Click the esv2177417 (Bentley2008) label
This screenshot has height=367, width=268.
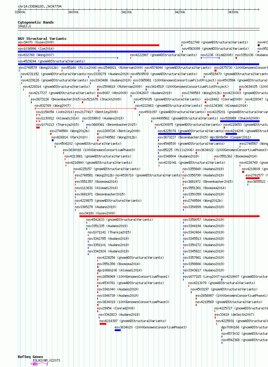97,112
